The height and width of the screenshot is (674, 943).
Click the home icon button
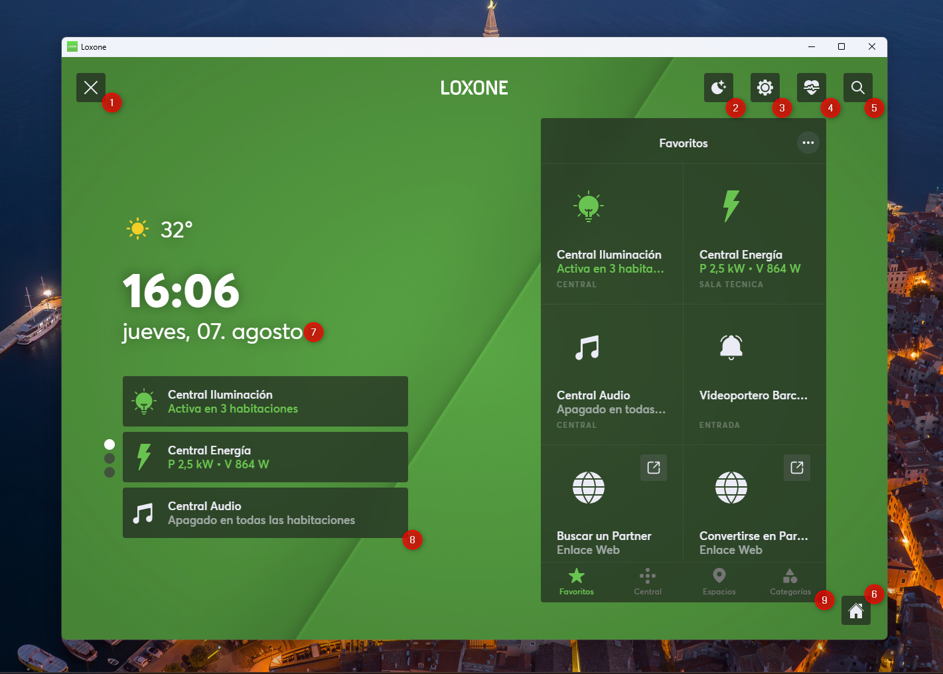click(855, 610)
